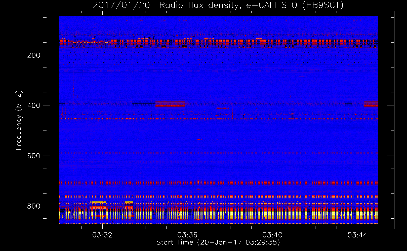
Task: Click the 03:44 time tick label
Action: tap(357, 235)
